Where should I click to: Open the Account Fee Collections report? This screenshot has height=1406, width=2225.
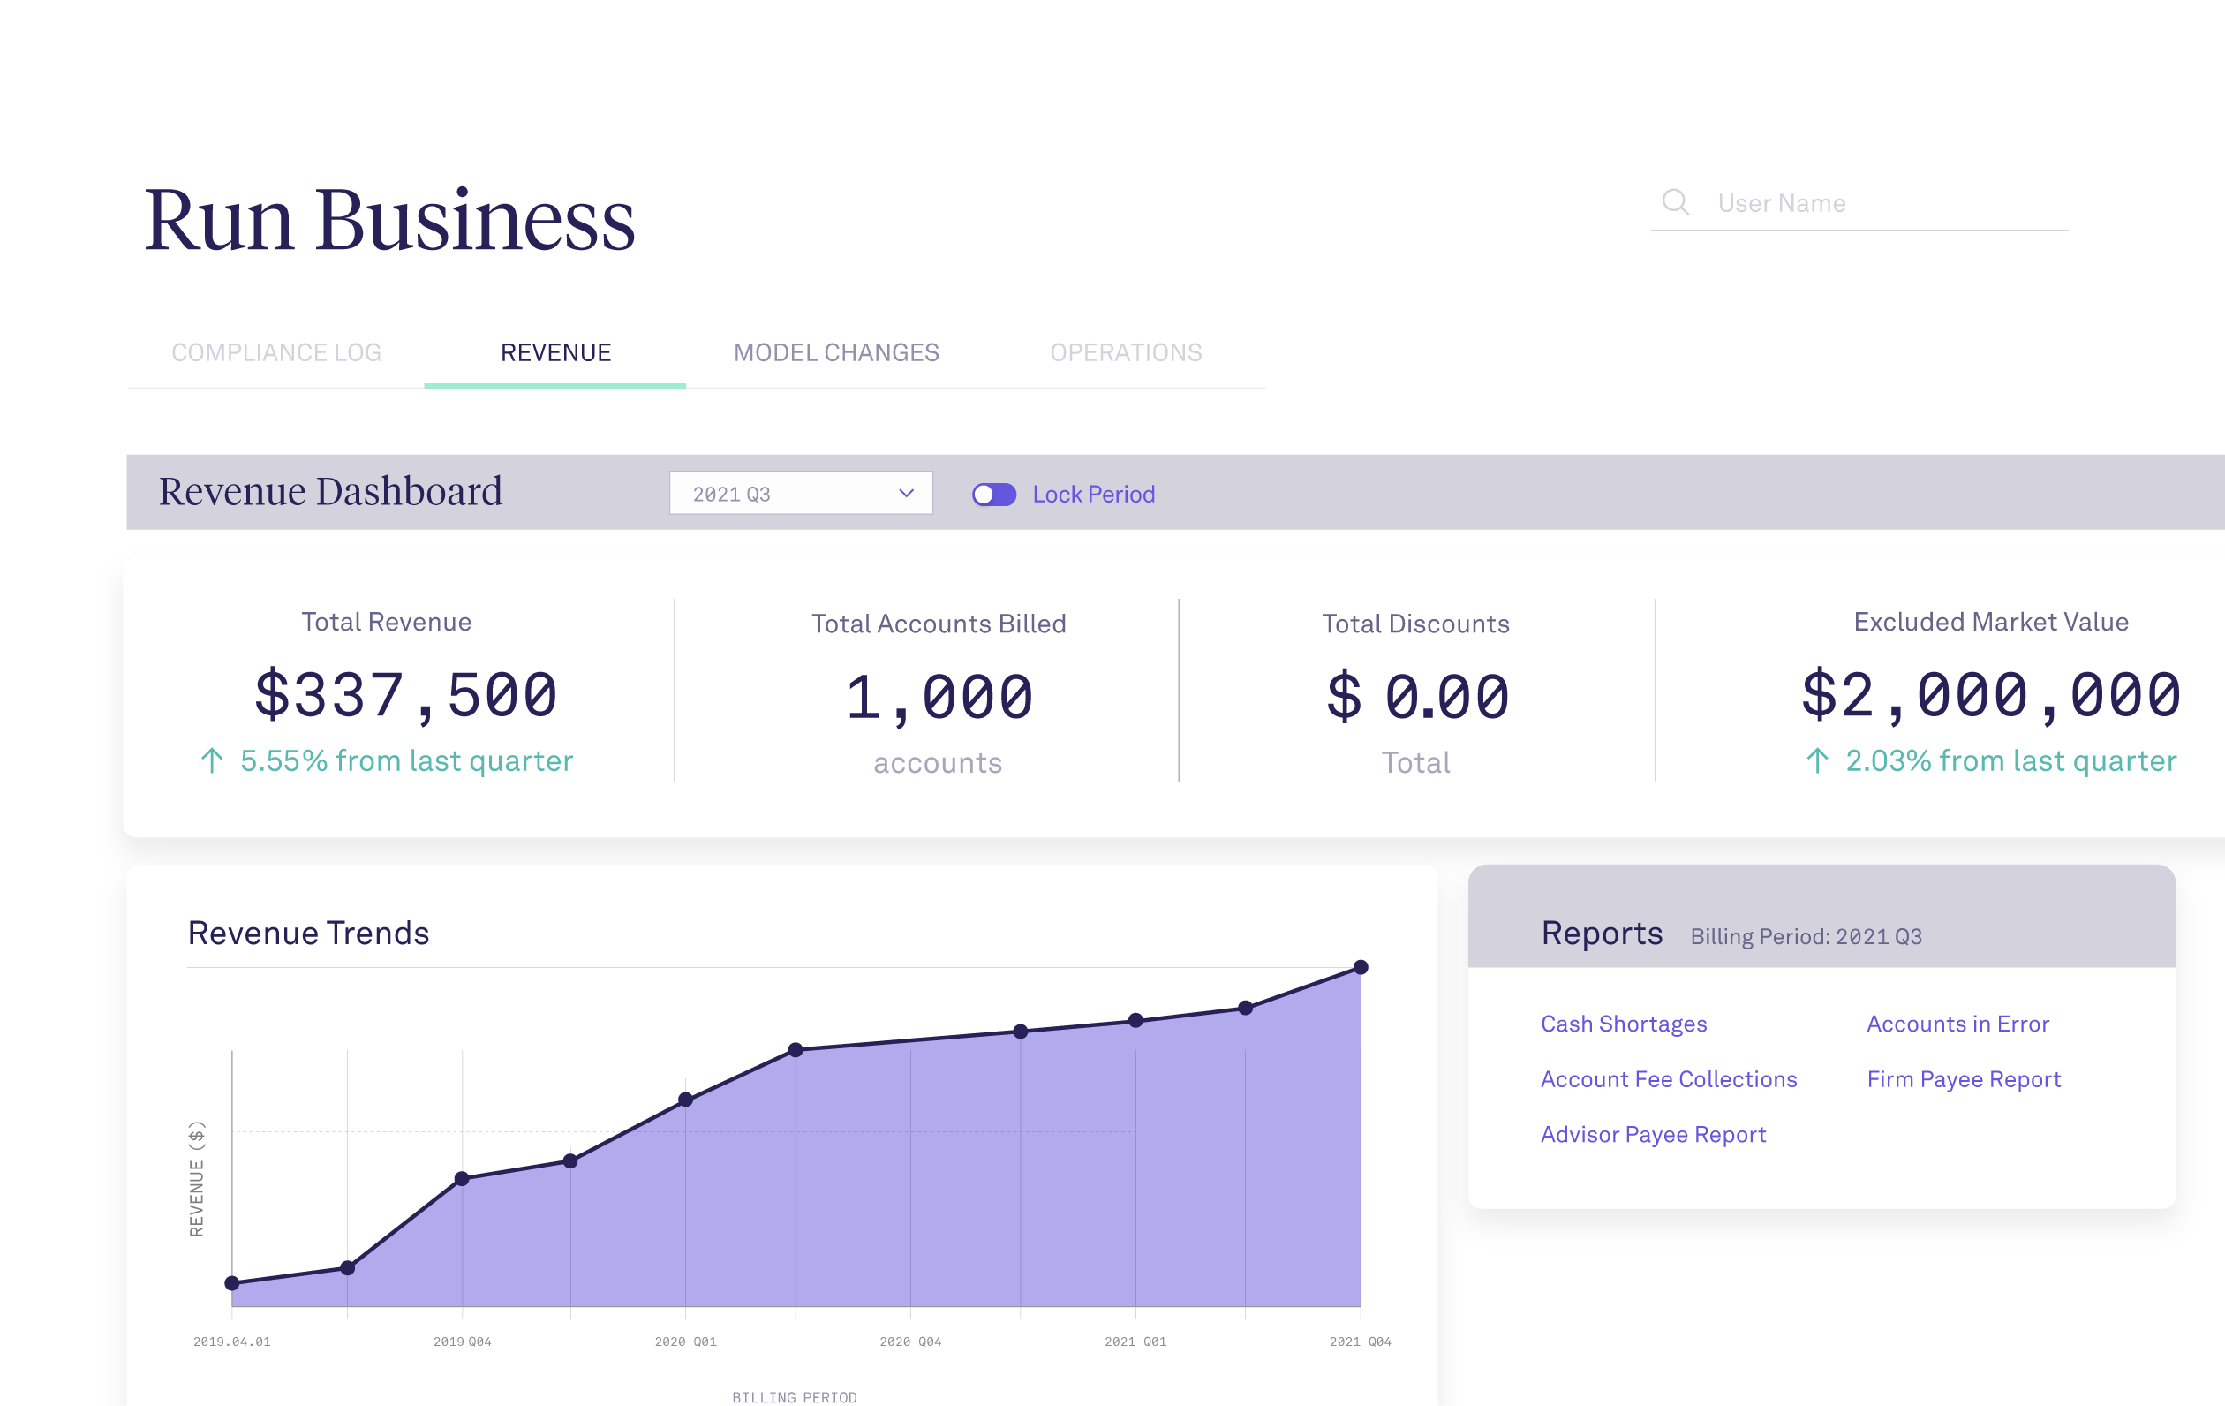1668,1080
